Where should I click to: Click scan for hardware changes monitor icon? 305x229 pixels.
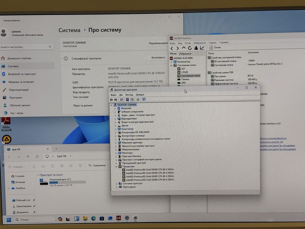(144, 99)
